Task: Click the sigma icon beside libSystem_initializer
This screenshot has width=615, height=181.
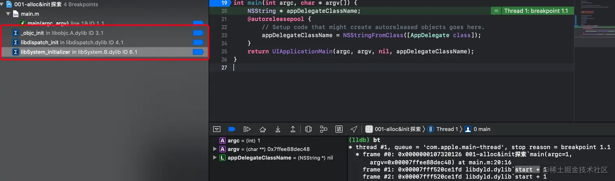Action: [x=16, y=52]
